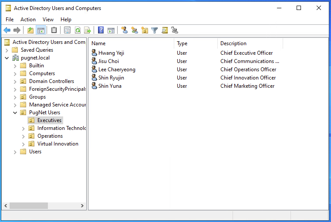The height and width of the screenshot is (222, 331).
Task: Click Add to group toolbar icon
Action: point(175,30)
